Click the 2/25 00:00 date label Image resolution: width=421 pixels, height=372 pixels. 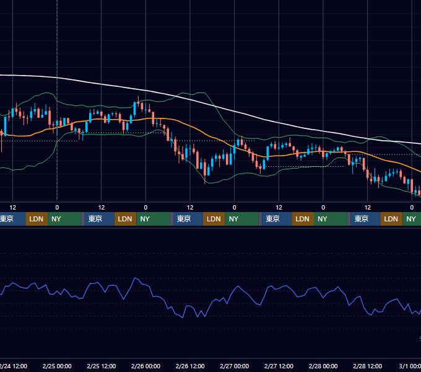(57, 366)
